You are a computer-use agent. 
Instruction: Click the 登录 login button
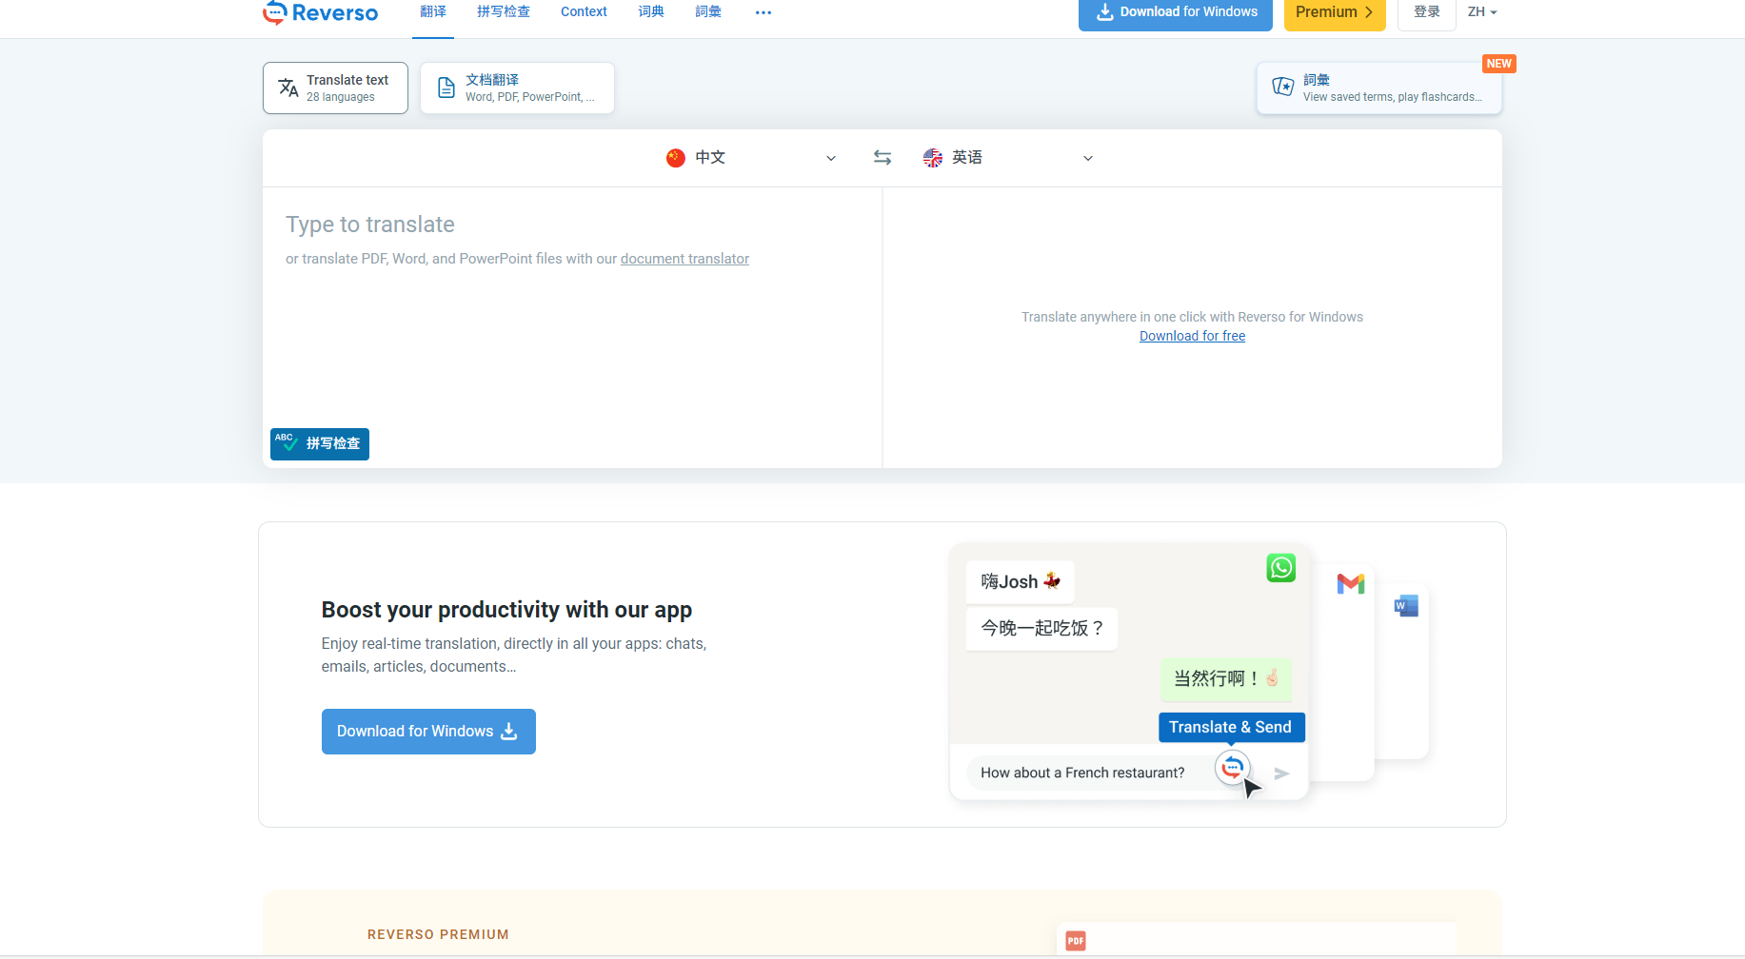tap(1427, 12)
